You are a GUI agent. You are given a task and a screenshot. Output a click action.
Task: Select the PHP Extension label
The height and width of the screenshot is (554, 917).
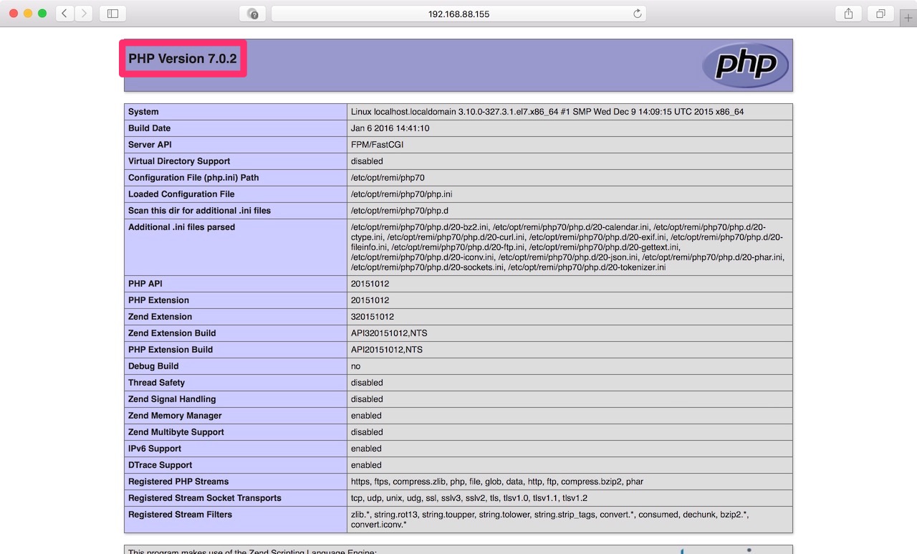tap(158, 300)
